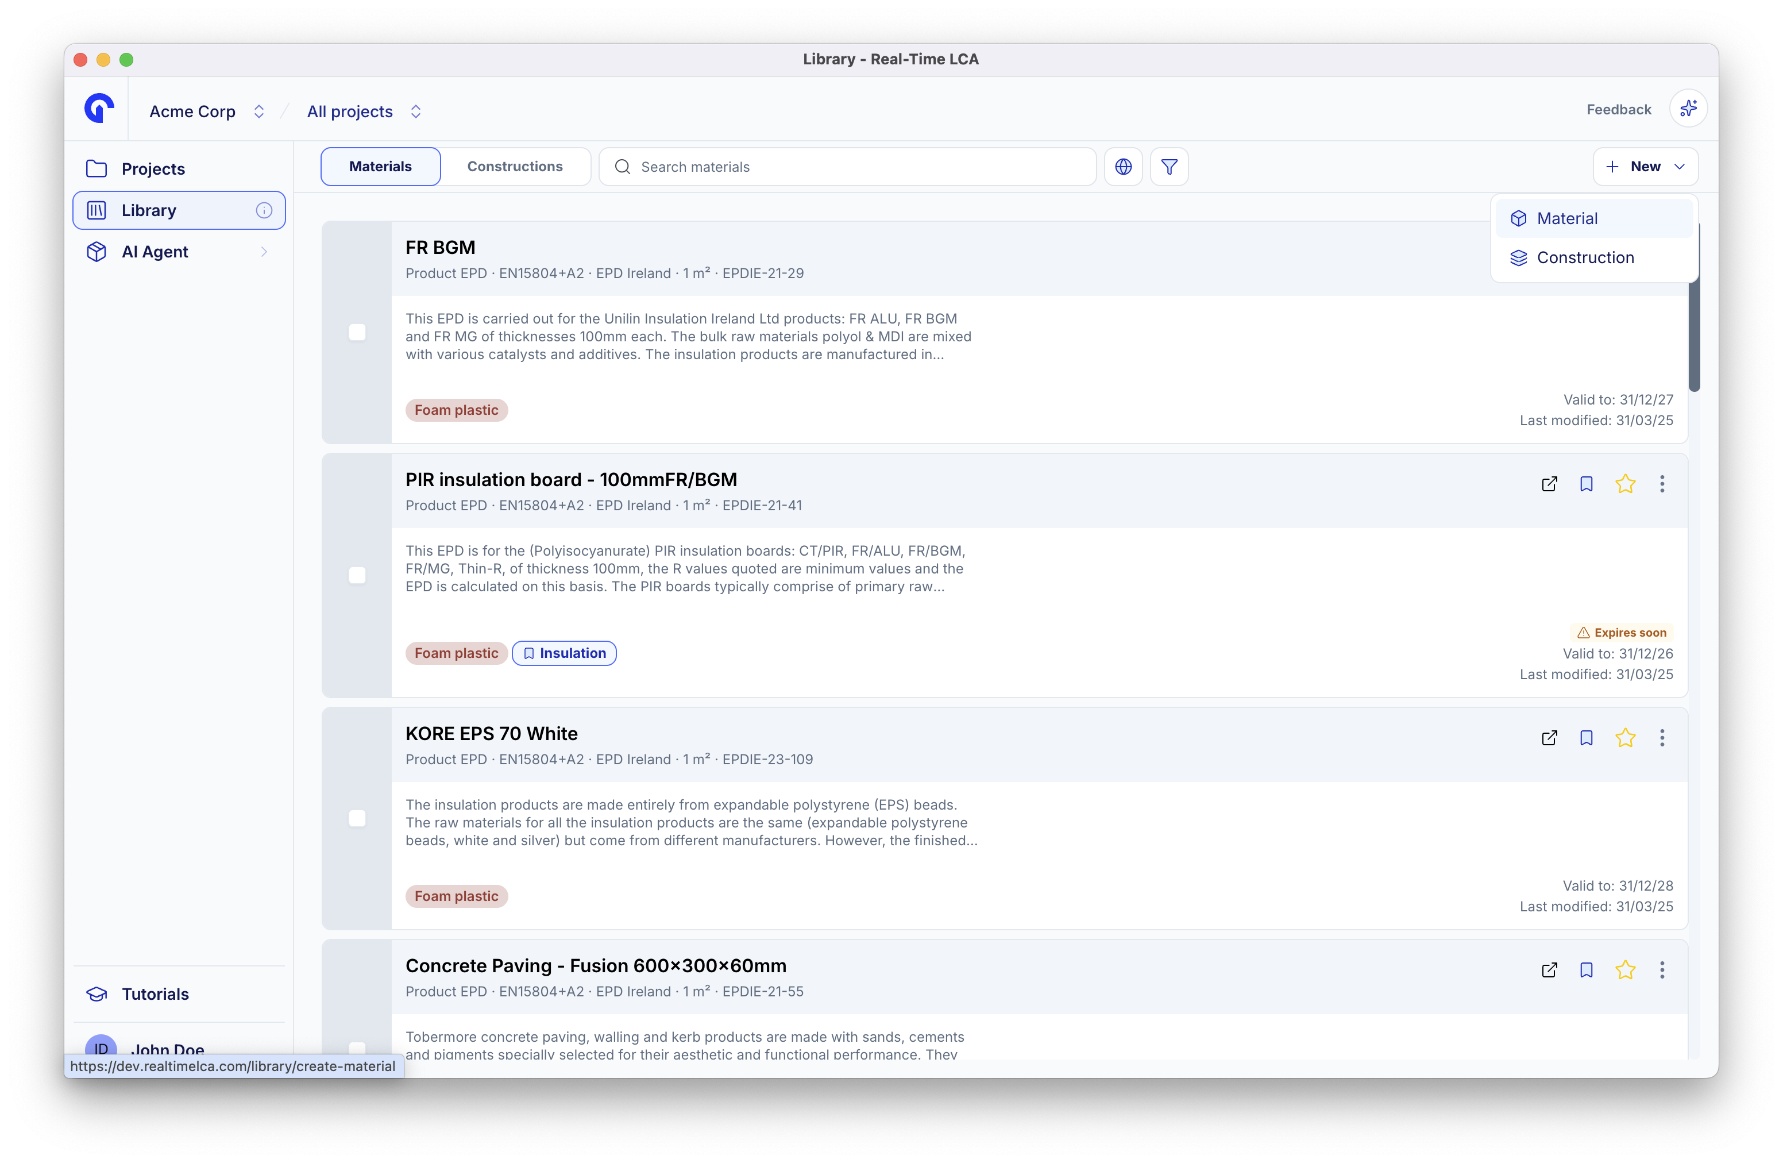Click the globe region filter icon

[1123, 167]
